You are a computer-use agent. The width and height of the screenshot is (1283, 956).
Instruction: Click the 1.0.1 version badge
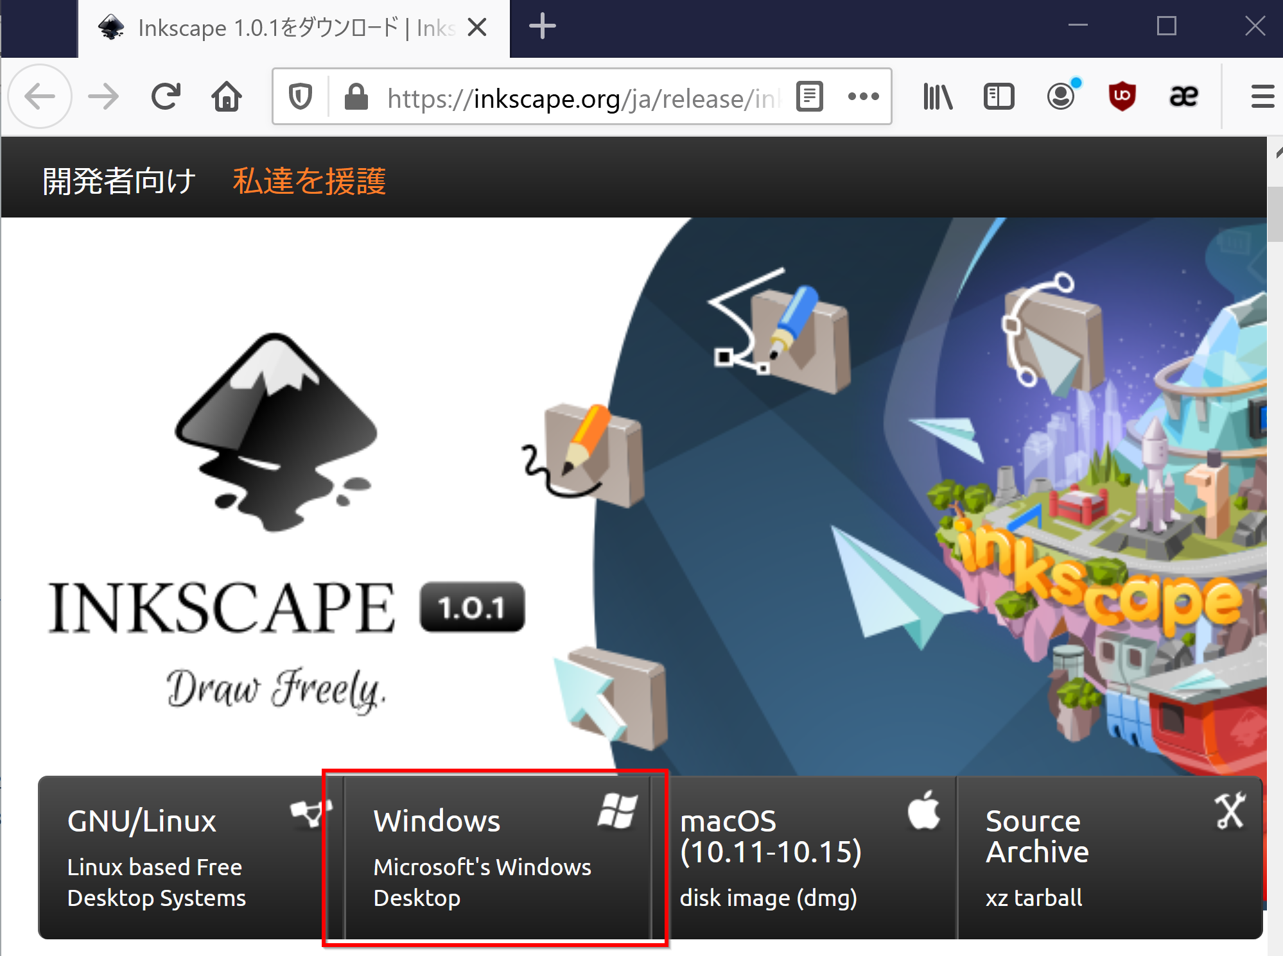472,607
